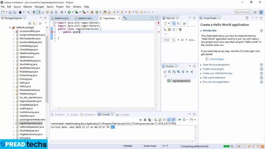Viewport: 265px width, 149px height.
Task: Switch to the Declaration tab
Action: click(x=88, y=115)
